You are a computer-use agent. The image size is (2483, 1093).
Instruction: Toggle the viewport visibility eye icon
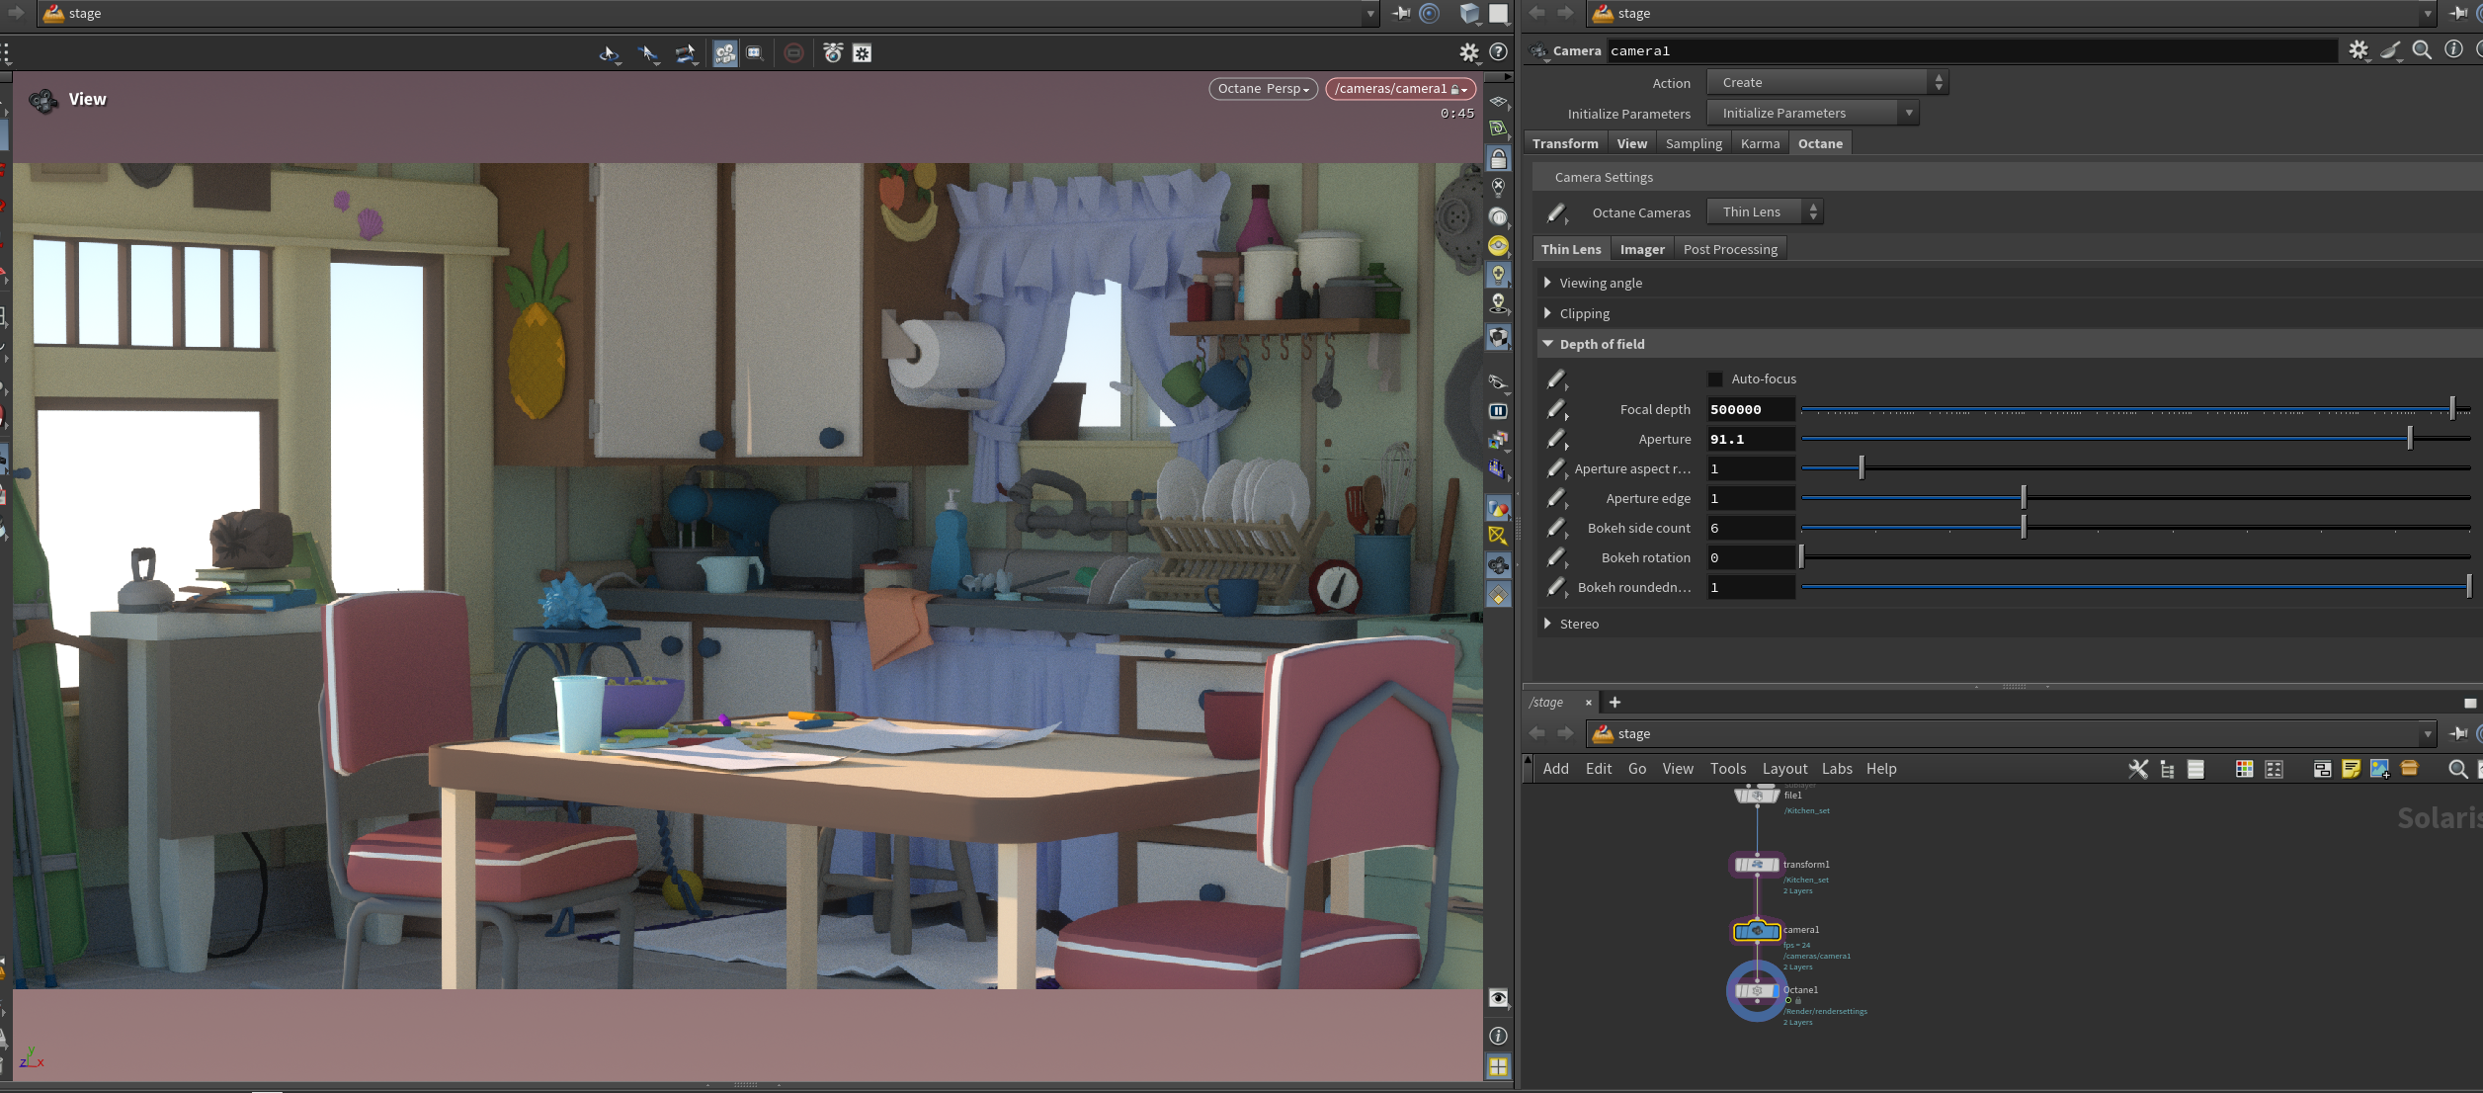tap(1498, 998)
